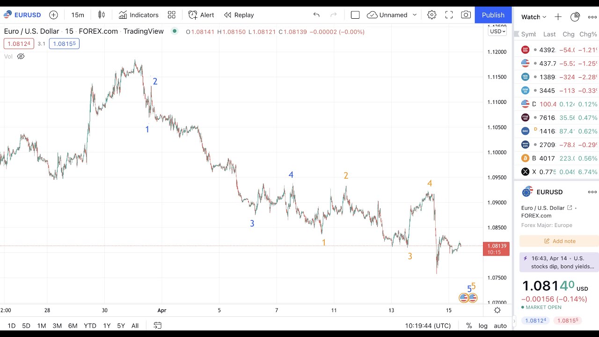The image size is (599, 337).
Task: Select the DOW 30 watchlist row
Action: [556, 91]
